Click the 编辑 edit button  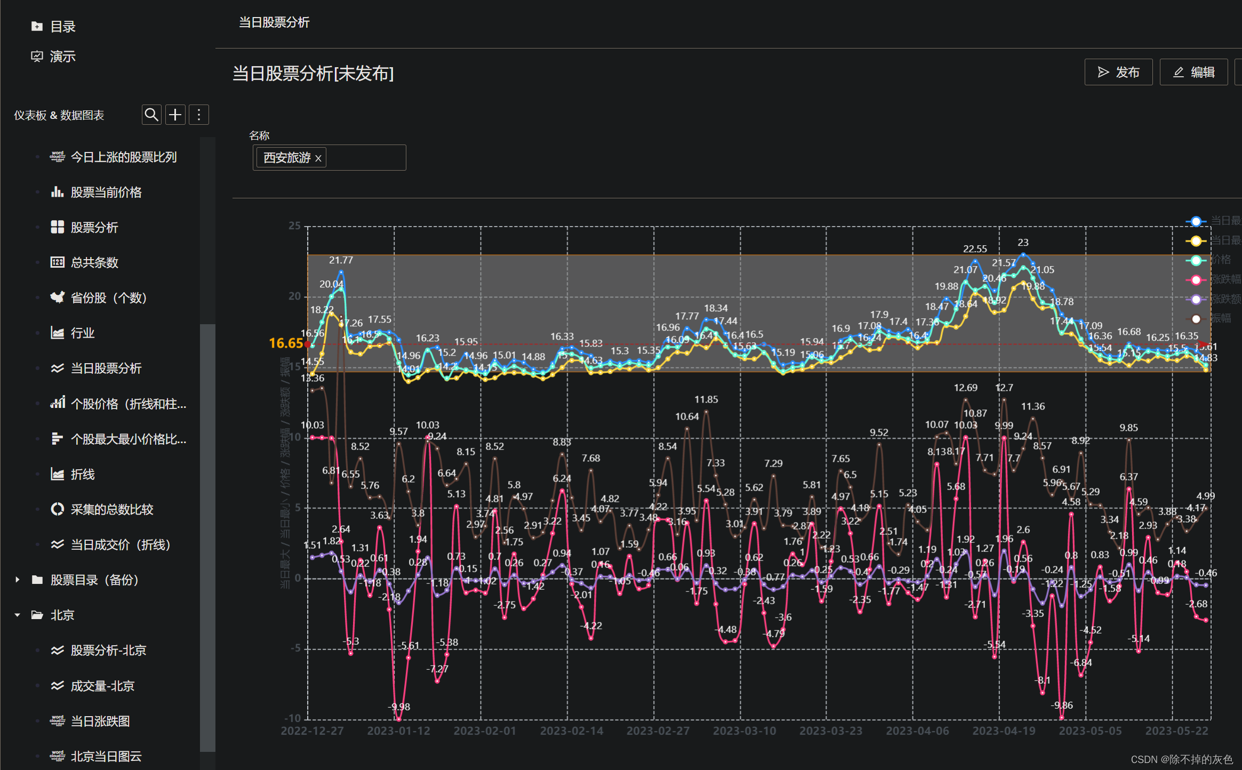tap(1193, 72)
